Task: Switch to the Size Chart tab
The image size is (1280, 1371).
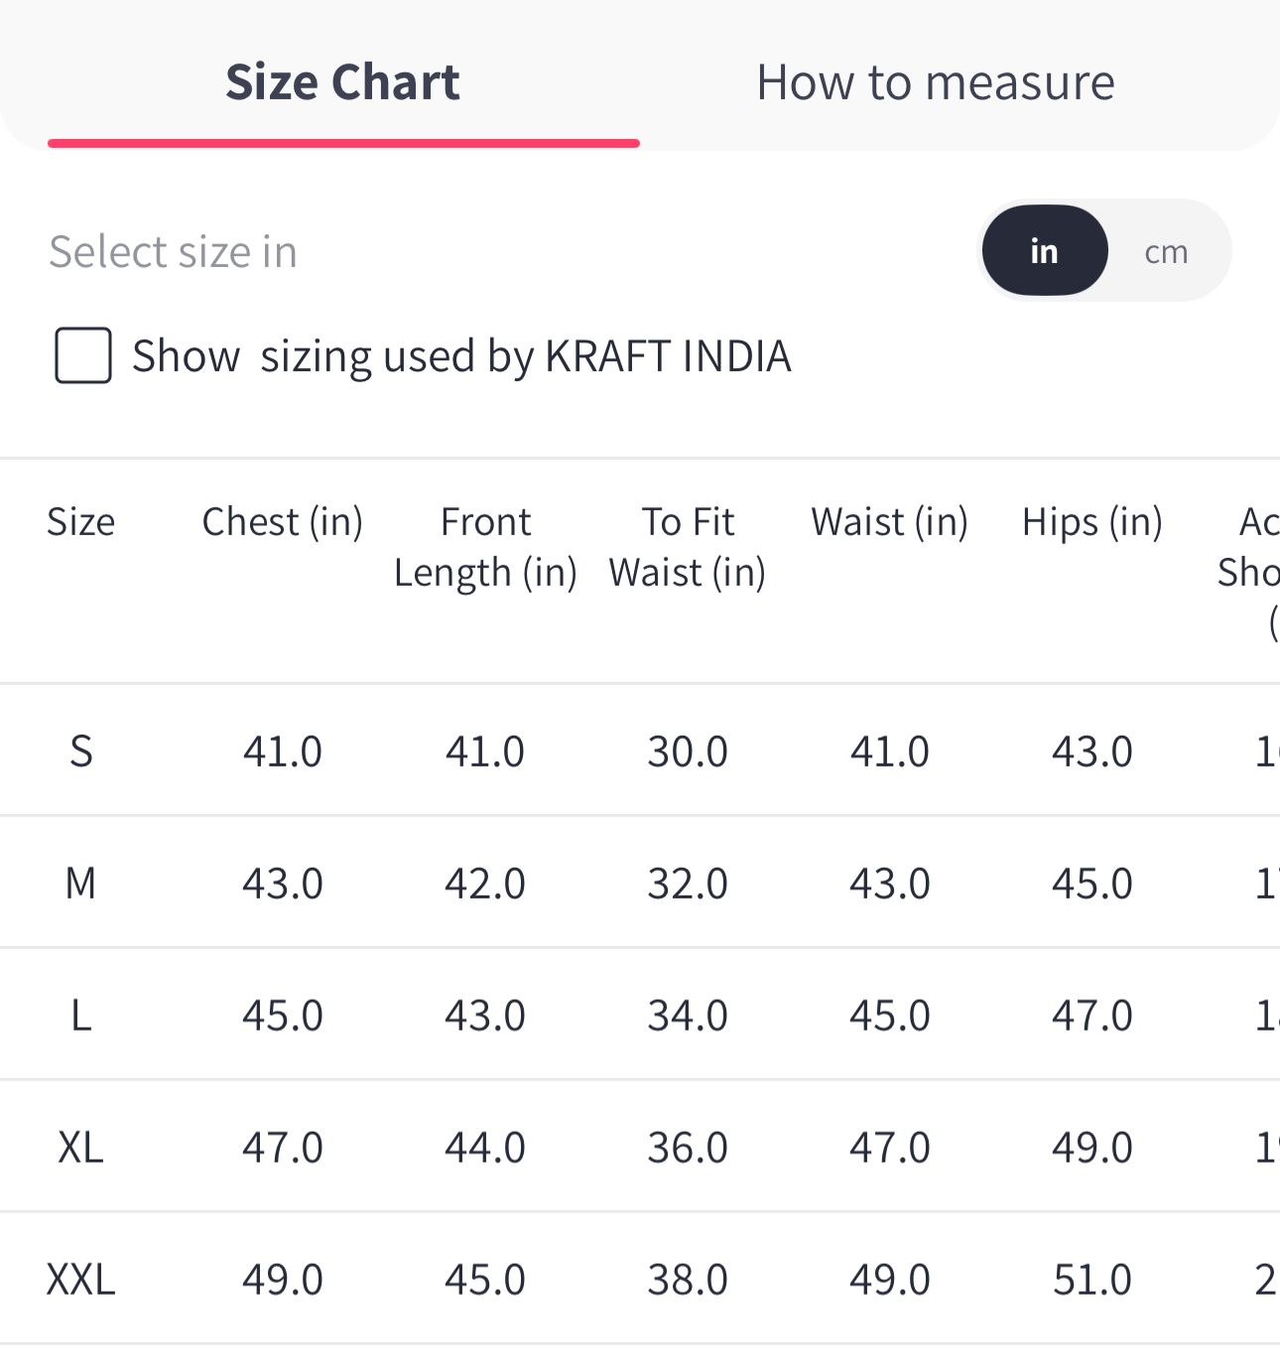Action: click(343, 82)
